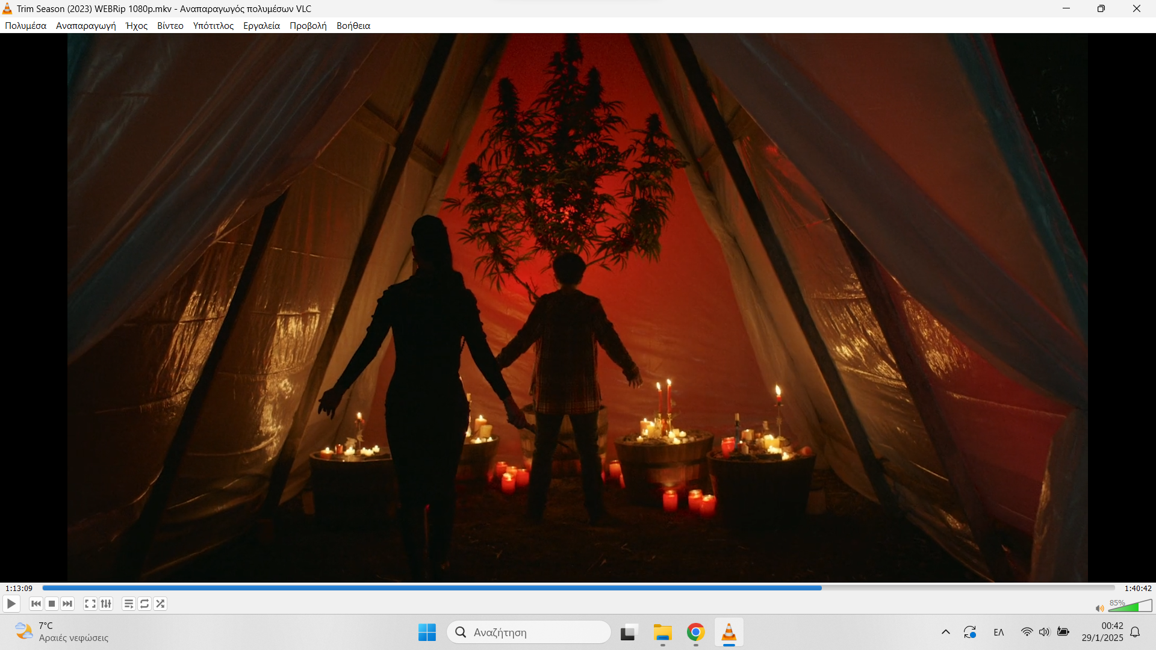
Task: Click the Αναζήτηση taskbar search field
Action: point(529,632)
